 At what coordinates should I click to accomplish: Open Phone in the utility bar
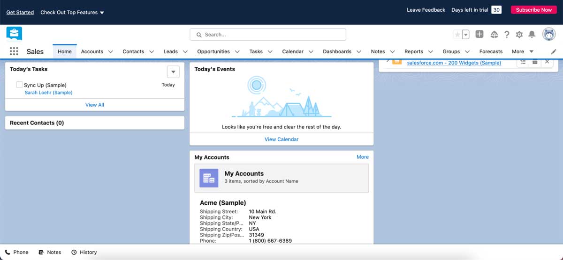(x=17, y=252)
